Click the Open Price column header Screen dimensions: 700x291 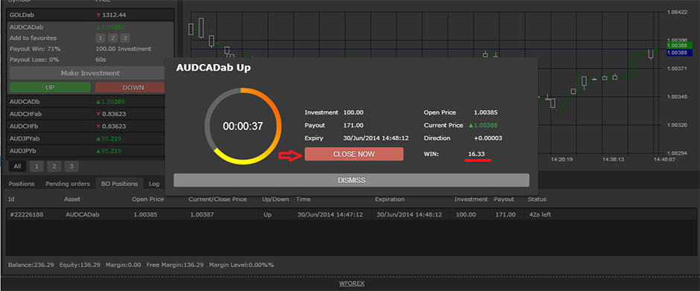click(x=147, y=199)
